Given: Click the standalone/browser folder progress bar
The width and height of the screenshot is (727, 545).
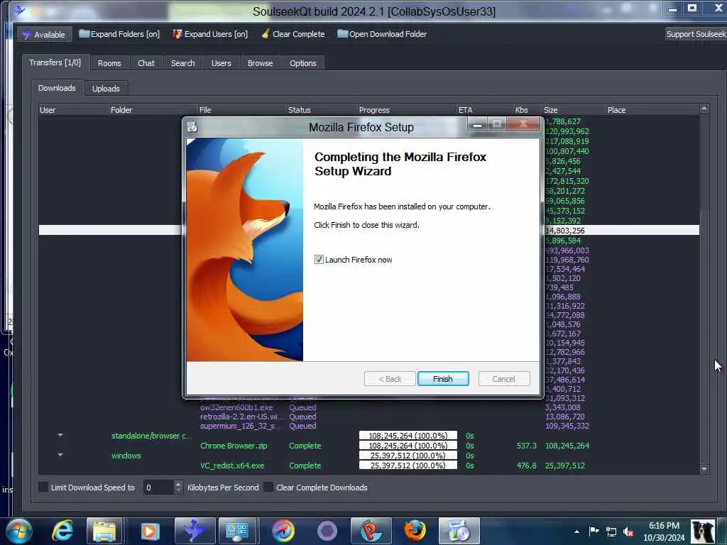Looking at the screenshot, I should pos(408,435).
